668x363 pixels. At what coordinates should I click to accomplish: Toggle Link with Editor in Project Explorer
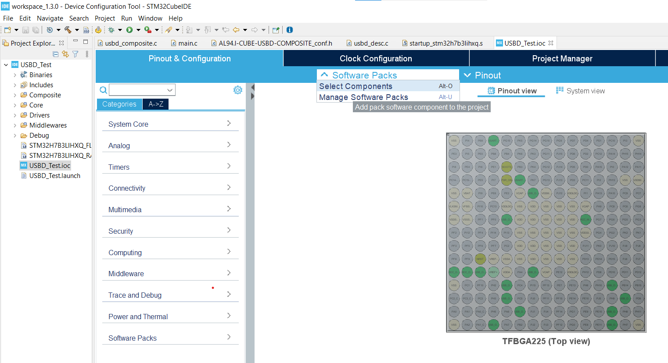pos(65,54)
